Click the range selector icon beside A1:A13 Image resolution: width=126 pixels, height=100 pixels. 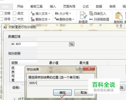pyautogui.click(x=72, y=44)
